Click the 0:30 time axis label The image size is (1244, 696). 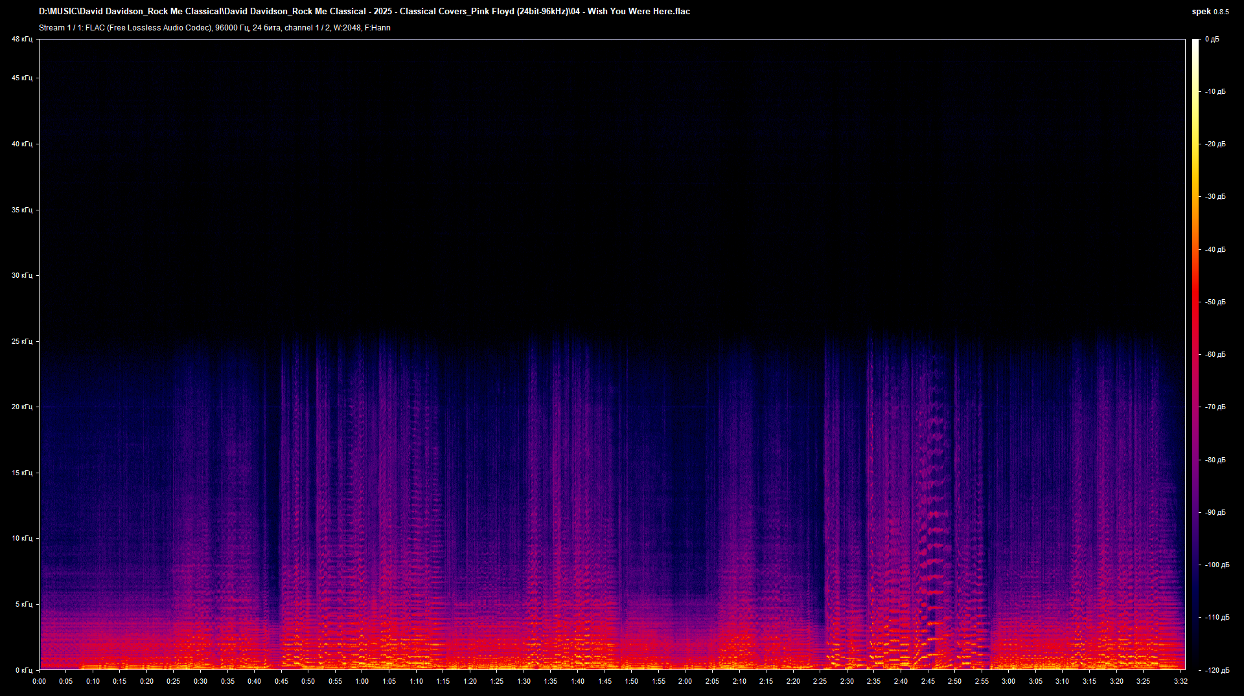tap(201, 681)
